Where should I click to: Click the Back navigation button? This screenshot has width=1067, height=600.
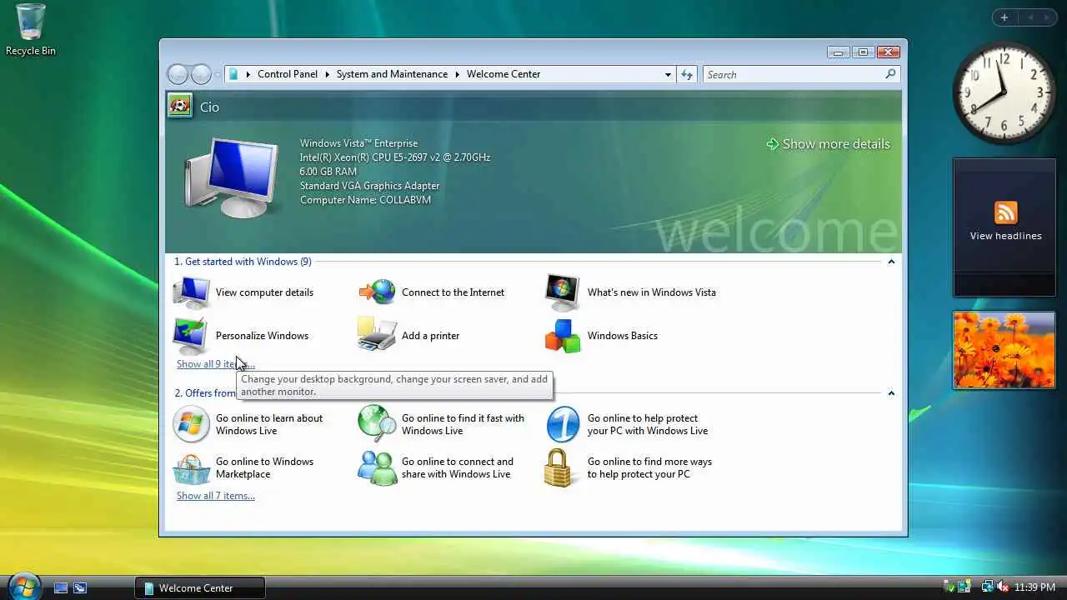click(178, 74)
